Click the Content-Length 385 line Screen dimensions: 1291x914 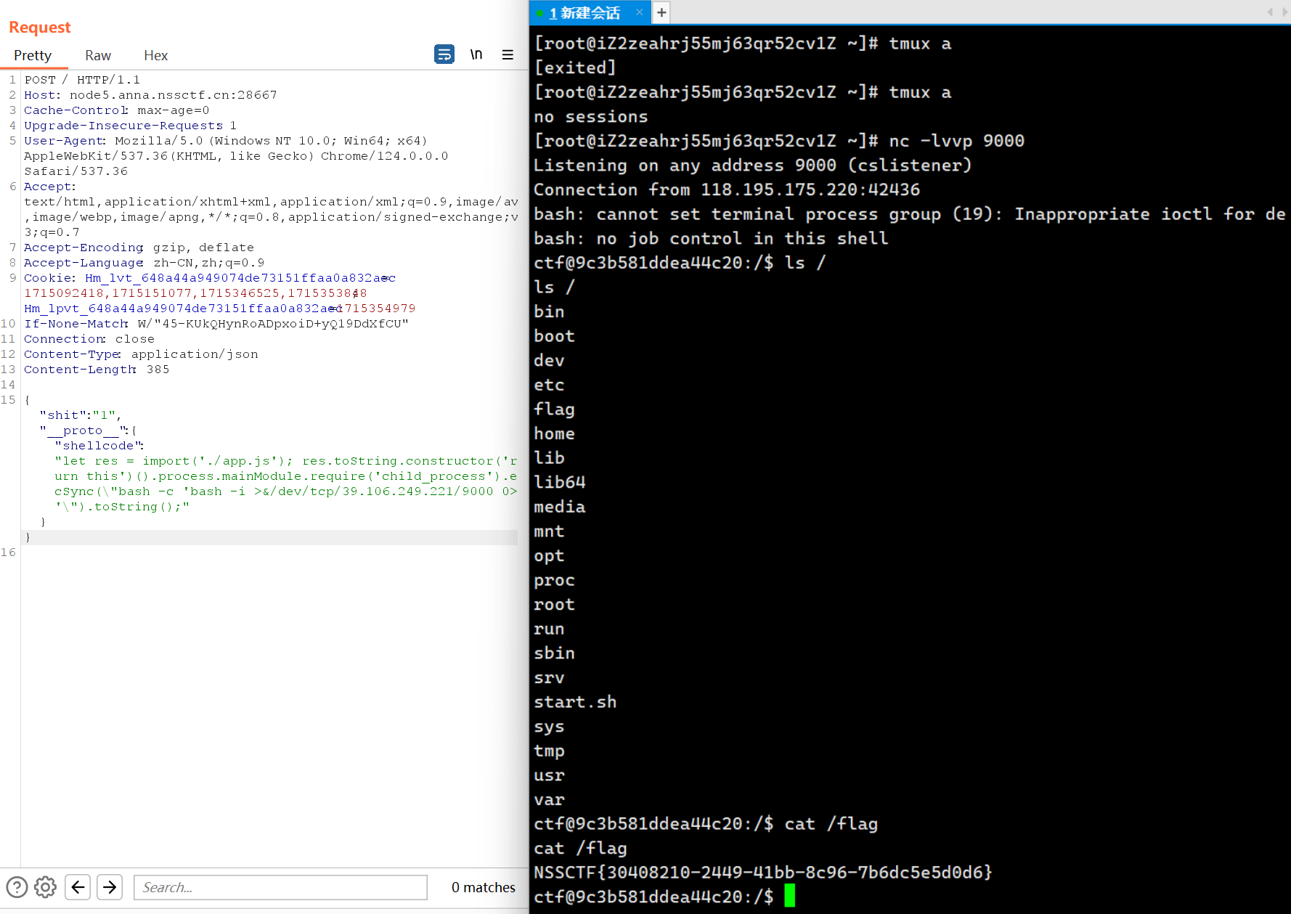point(97,370)
